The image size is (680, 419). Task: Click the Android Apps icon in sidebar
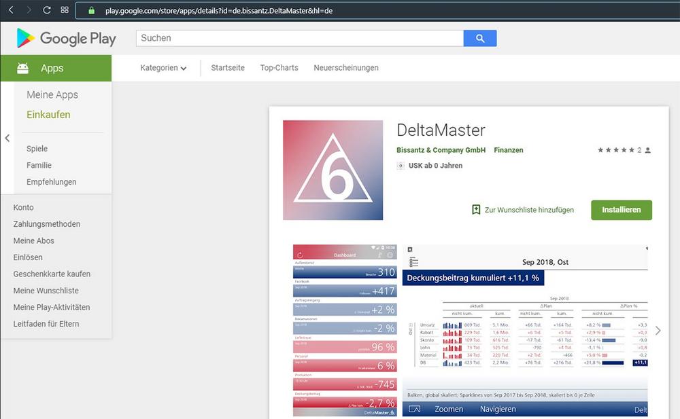coord(22,68)
